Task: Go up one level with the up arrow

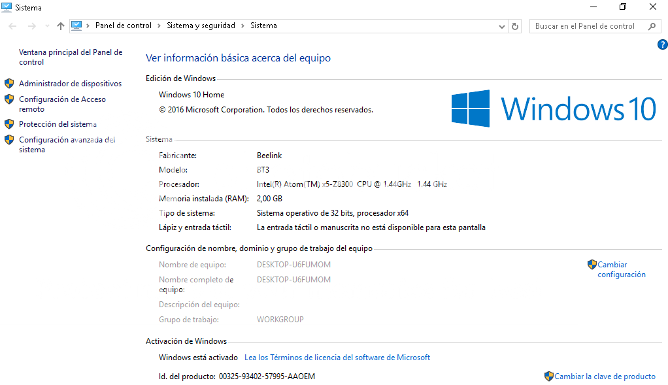Action: (x=61, y=26)
